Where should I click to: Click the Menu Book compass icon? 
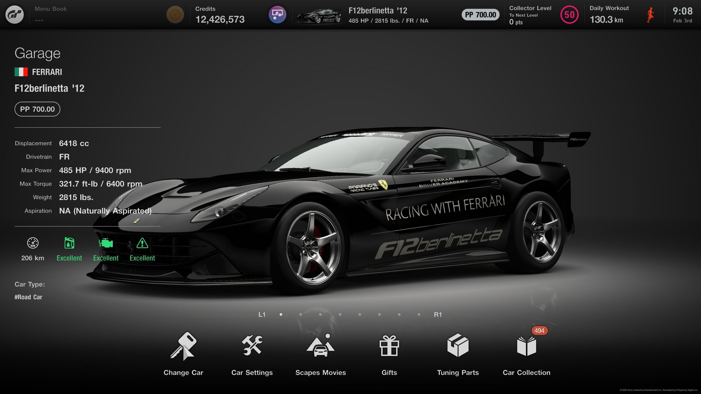[x=175, y=15]
